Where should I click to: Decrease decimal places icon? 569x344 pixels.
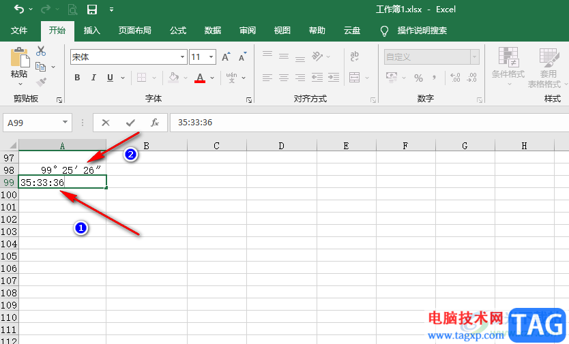click(x=471, y=77)
